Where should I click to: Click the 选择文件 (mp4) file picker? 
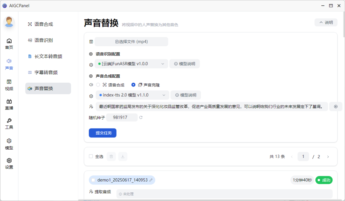point(131,41)
